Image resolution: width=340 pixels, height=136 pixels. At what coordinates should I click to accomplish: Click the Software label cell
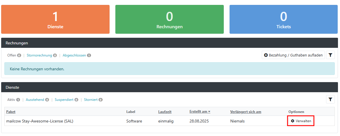click(x=134, y=121)
